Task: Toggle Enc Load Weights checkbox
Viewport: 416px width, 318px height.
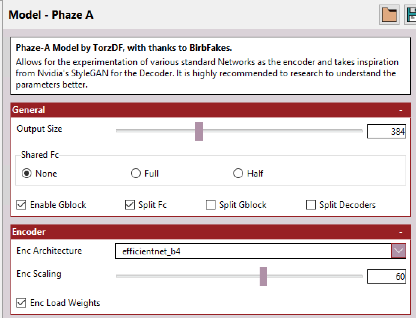Action: [21, 303]
